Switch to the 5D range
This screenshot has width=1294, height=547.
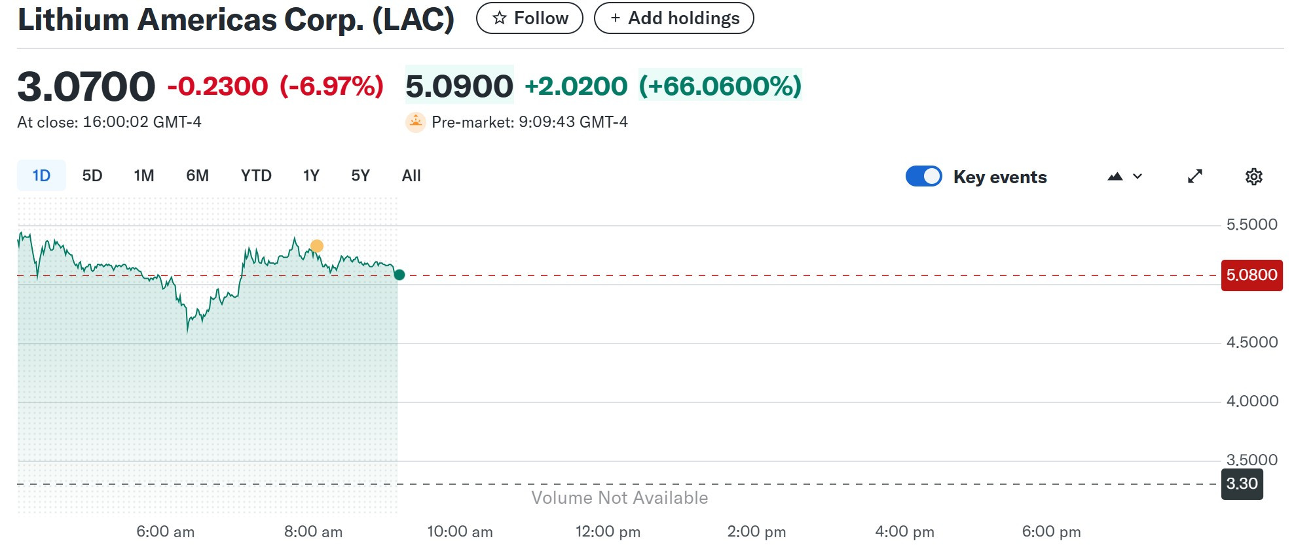tap(92, 175)
